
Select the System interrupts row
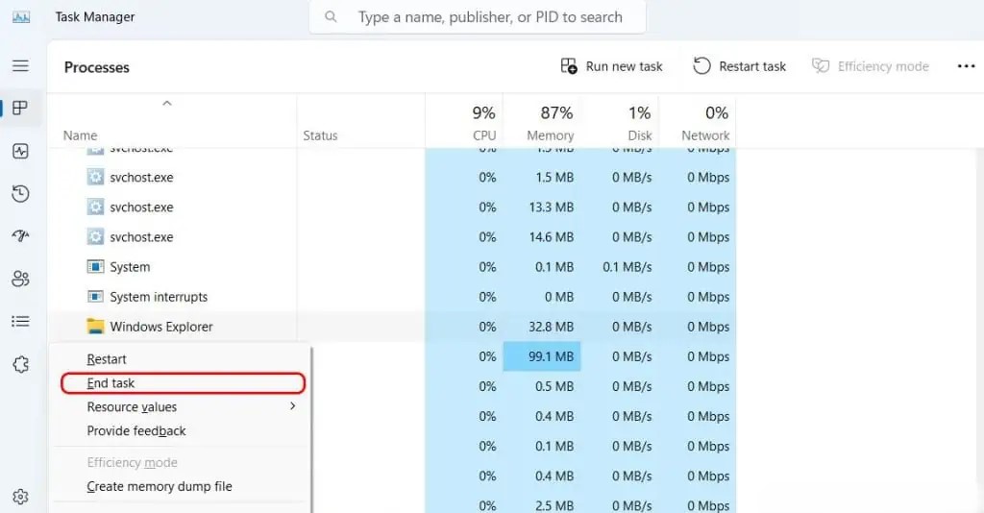(x=392, y=297)
